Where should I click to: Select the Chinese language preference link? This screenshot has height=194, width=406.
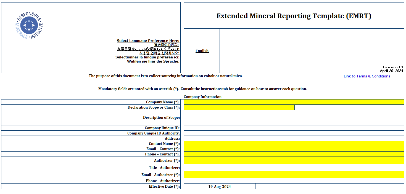(x=166, y=44)
